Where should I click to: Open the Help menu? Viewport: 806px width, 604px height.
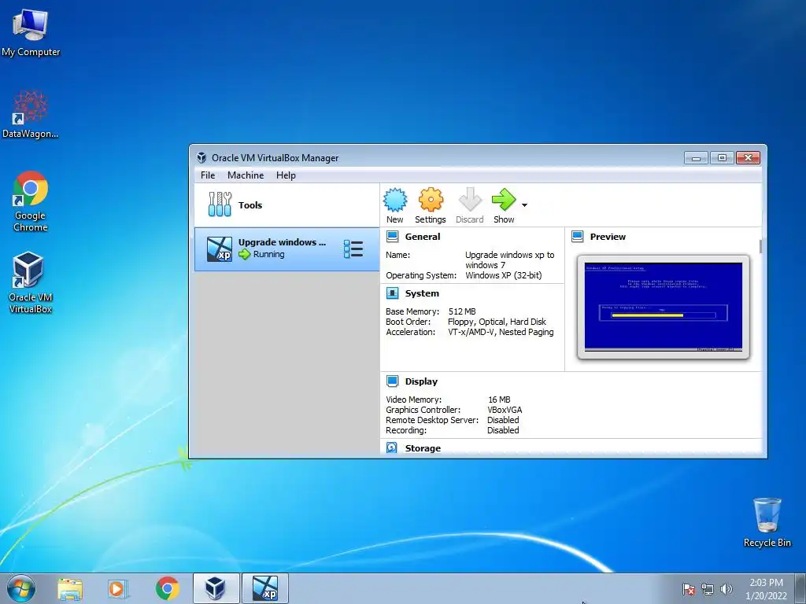tap(286, 175)
